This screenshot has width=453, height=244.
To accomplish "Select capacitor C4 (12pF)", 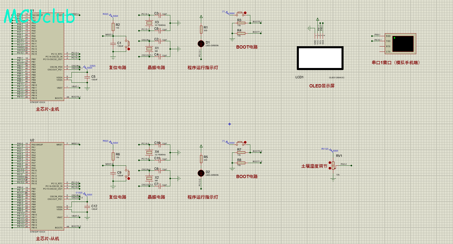I will pyautogui.click(x=159, y=56).
